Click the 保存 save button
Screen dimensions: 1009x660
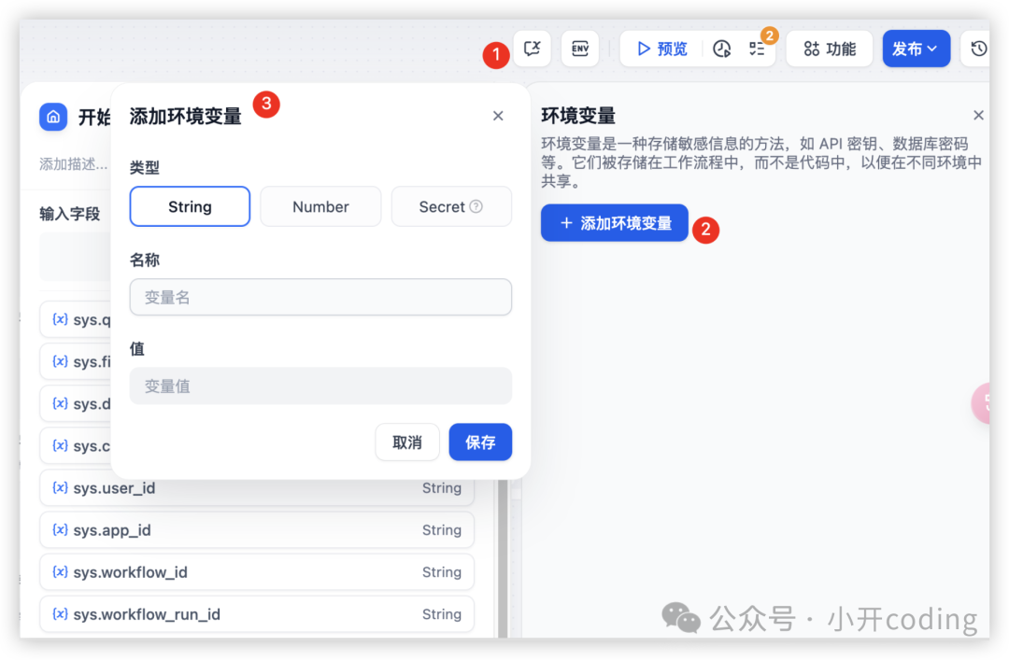pyautogui.click(x=480, y=442)
